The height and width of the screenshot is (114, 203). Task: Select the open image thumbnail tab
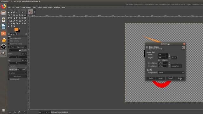(x=30, y=12)
